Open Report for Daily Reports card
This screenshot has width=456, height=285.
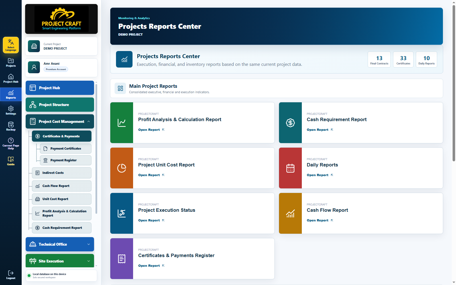[x=320, y=175]
